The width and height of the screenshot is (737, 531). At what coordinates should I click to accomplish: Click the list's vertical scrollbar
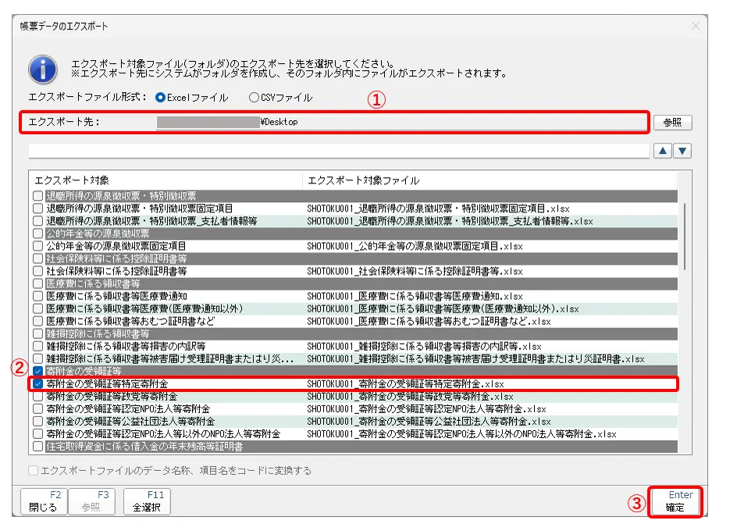[x=685, y=234]
